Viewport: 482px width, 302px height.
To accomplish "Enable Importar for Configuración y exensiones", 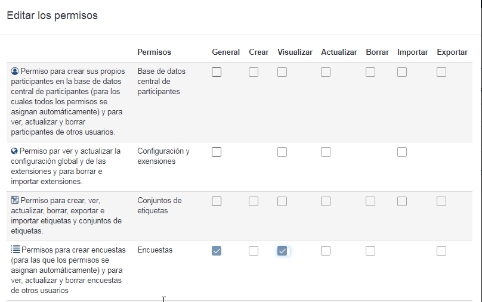I will click(402, 152).
